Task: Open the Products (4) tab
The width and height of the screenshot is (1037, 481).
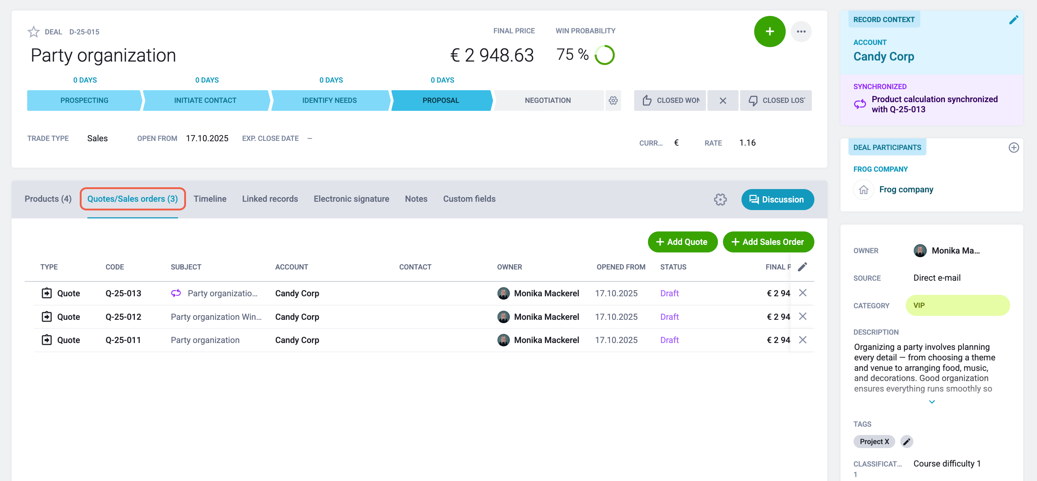Action: pos(48,199)
